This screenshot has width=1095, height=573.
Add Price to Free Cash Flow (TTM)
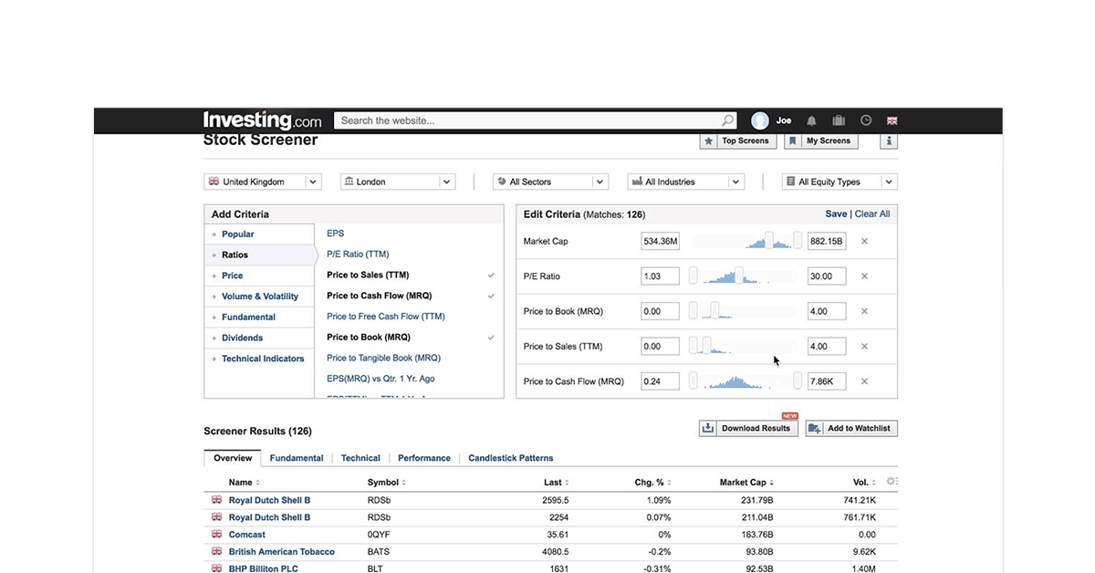coord(386,317)
